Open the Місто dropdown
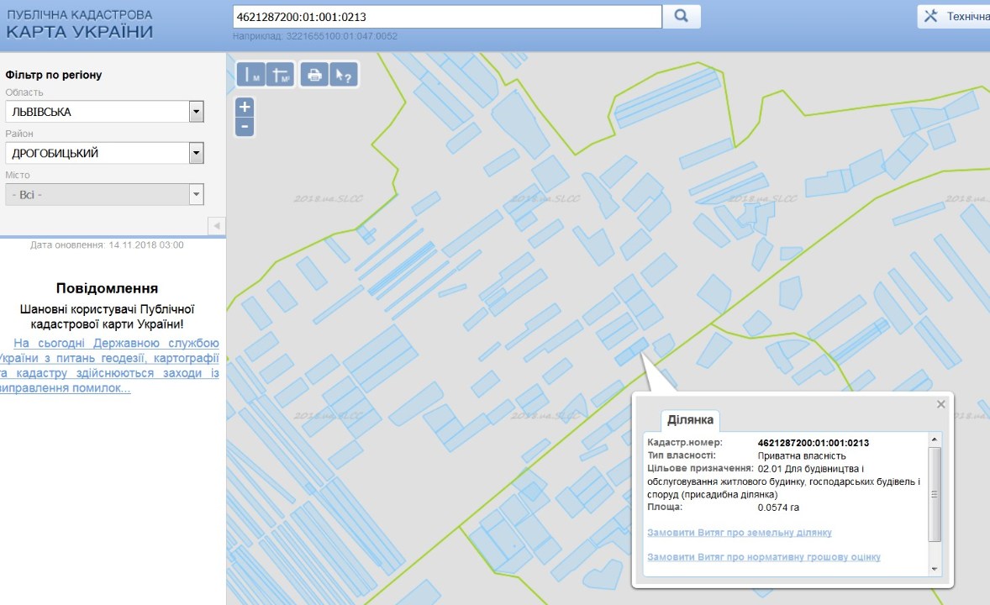The width and height of the screenshot is (990, 605). click(197, 194)
